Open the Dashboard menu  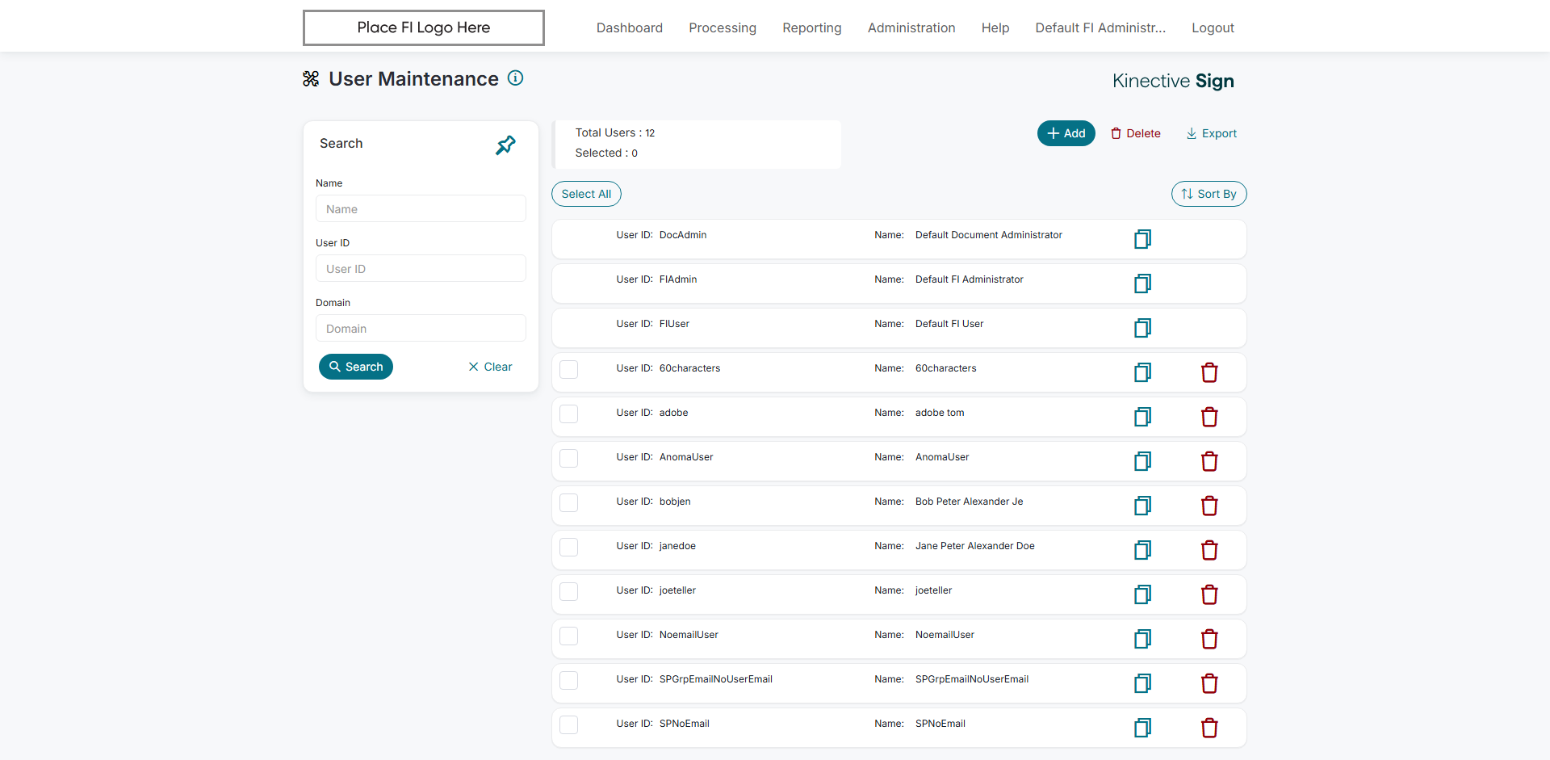630,27
